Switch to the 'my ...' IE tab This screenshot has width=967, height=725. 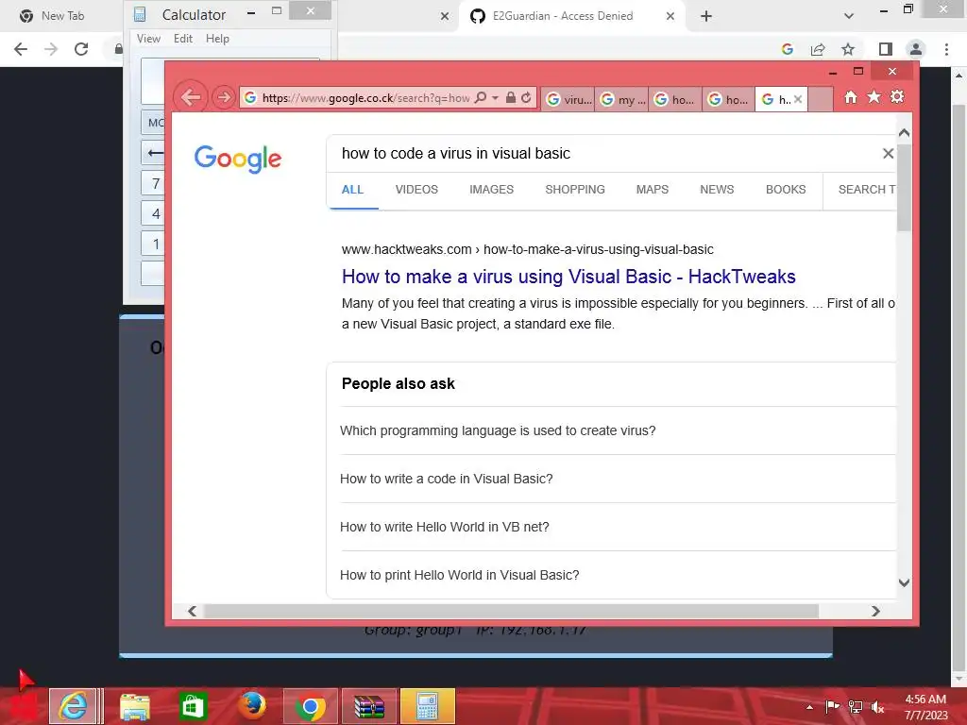click(621, 99)
